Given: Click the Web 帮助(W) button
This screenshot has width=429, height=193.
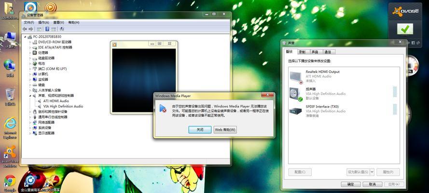Looking at the screenshot, I should tap(225, 130).
